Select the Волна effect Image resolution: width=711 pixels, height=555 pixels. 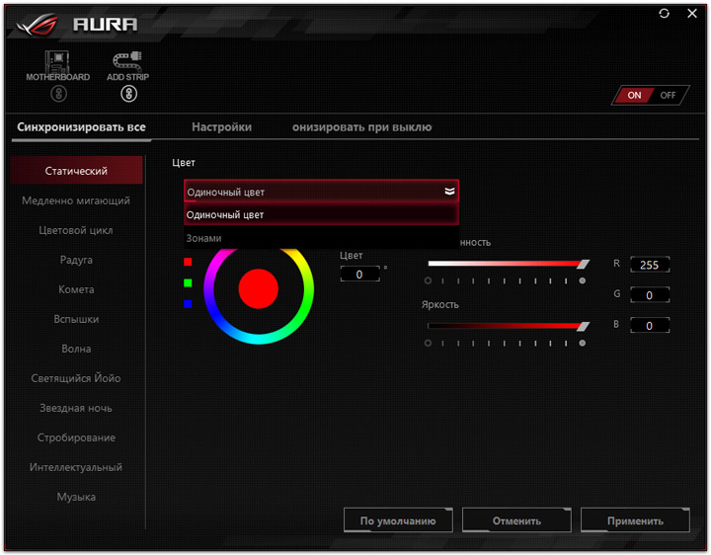click(76, 349)
